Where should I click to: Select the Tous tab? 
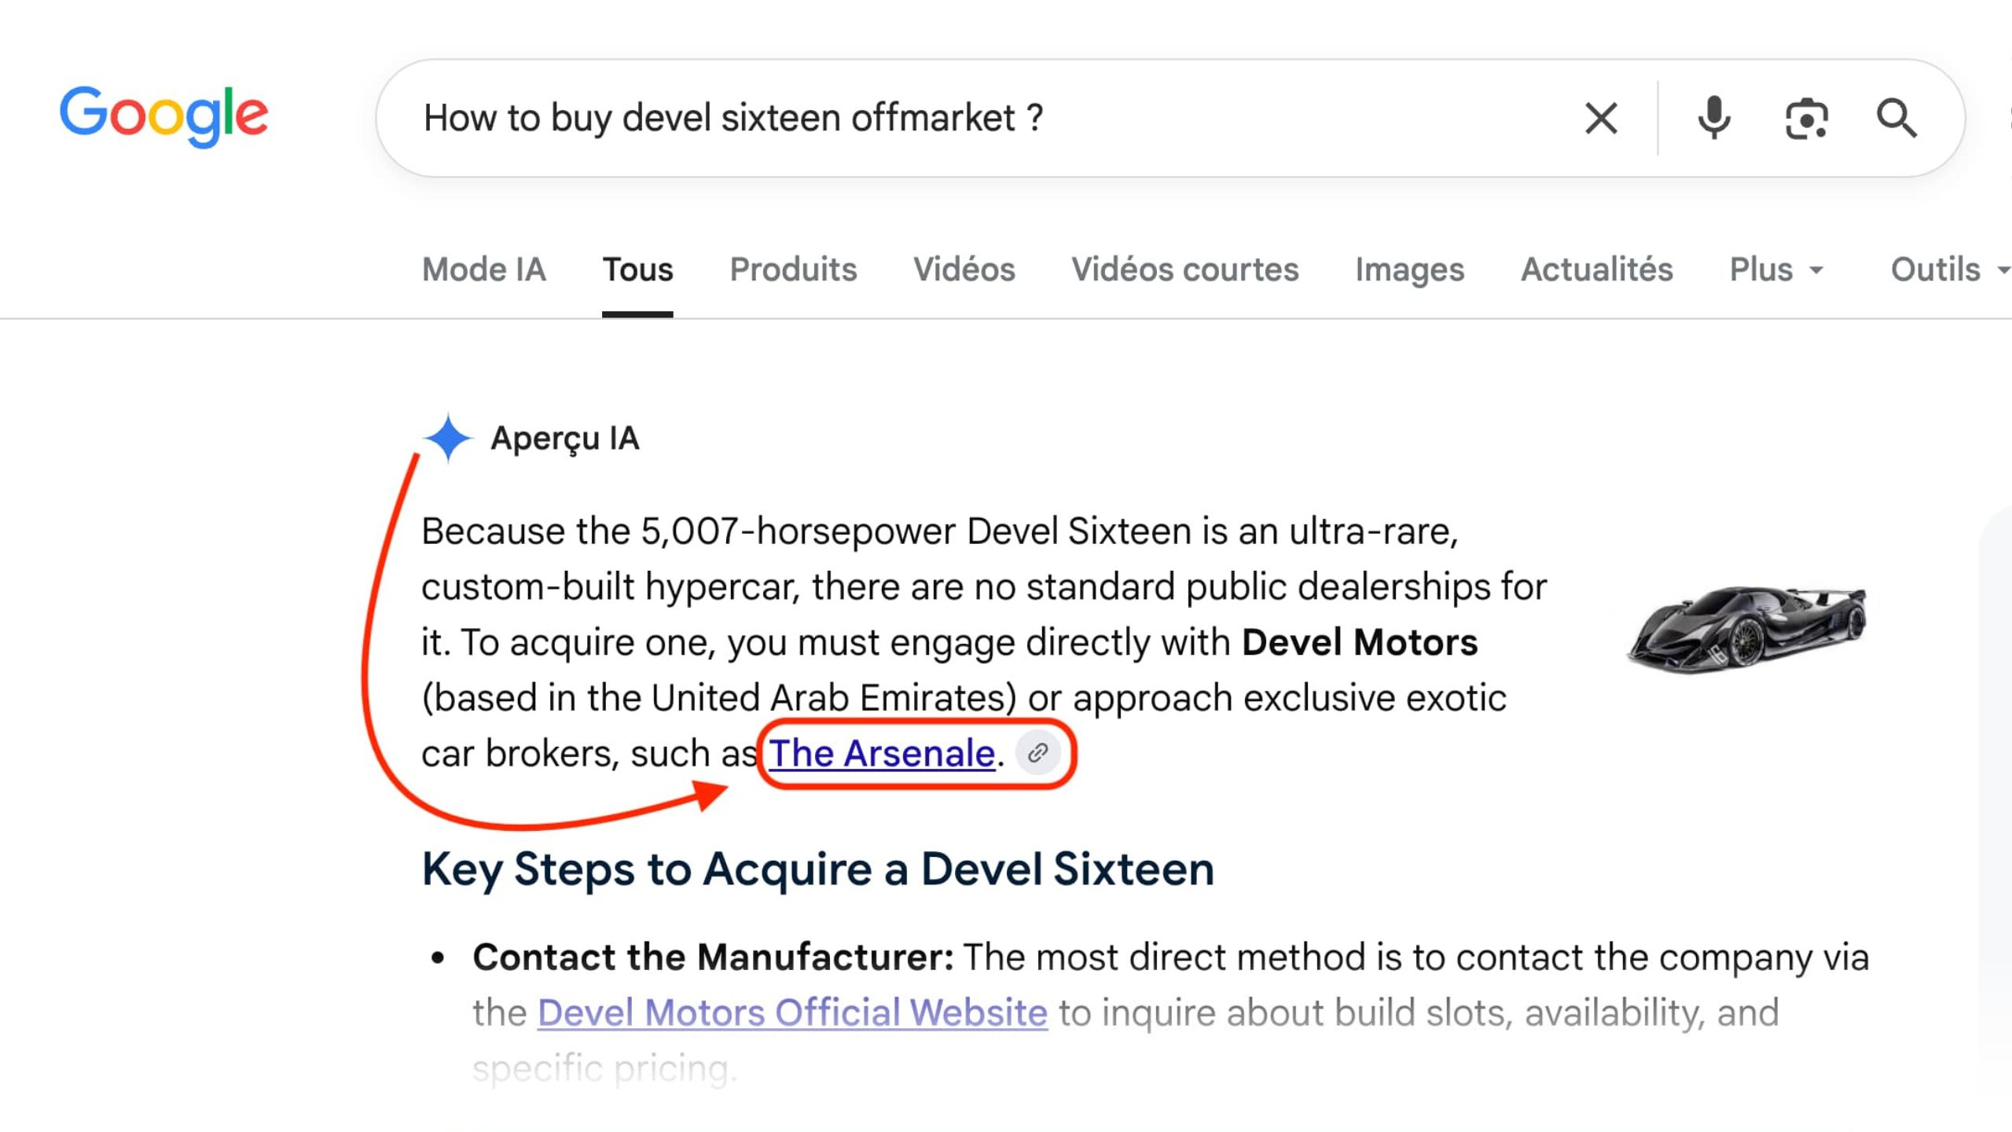[637, 270]
